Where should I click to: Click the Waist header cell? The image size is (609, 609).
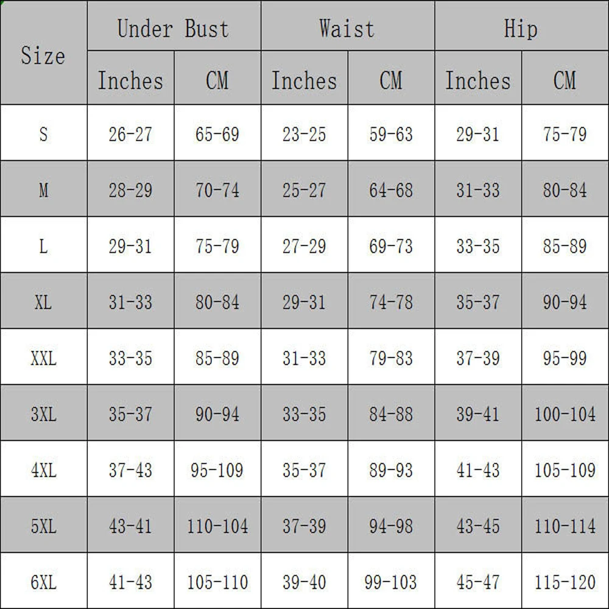pyautogui.click(x=347, y=29)
